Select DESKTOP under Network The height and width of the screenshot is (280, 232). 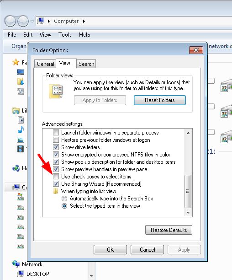38,274
